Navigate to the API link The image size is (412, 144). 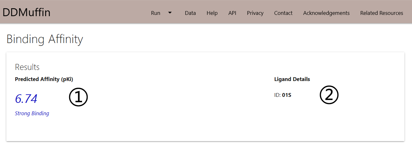232,13
